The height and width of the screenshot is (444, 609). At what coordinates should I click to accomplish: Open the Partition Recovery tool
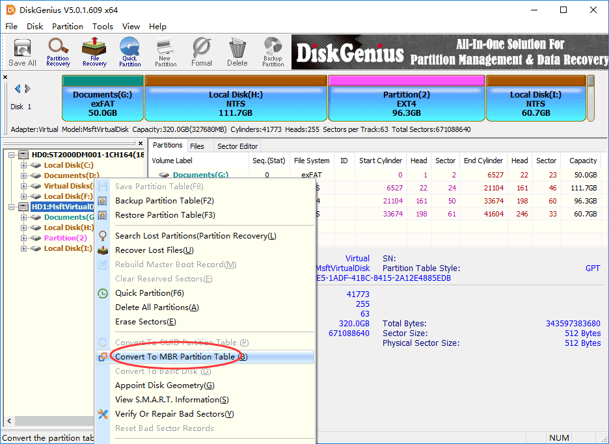(x=58, y=52)
